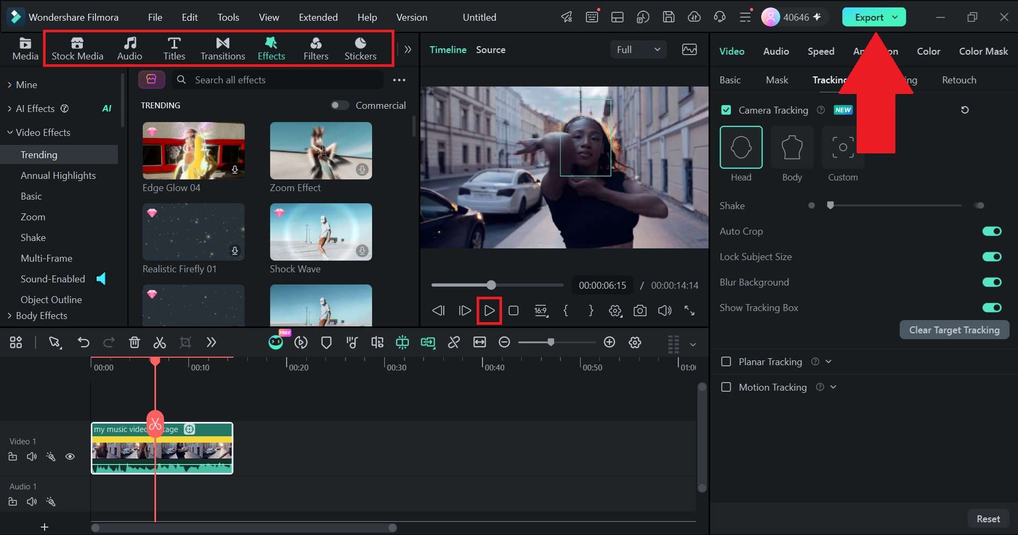The width and height of the screenshot is (1018, 535).
Task: Expand Motion Tracking options chevron
Action: tap(833, 387)
